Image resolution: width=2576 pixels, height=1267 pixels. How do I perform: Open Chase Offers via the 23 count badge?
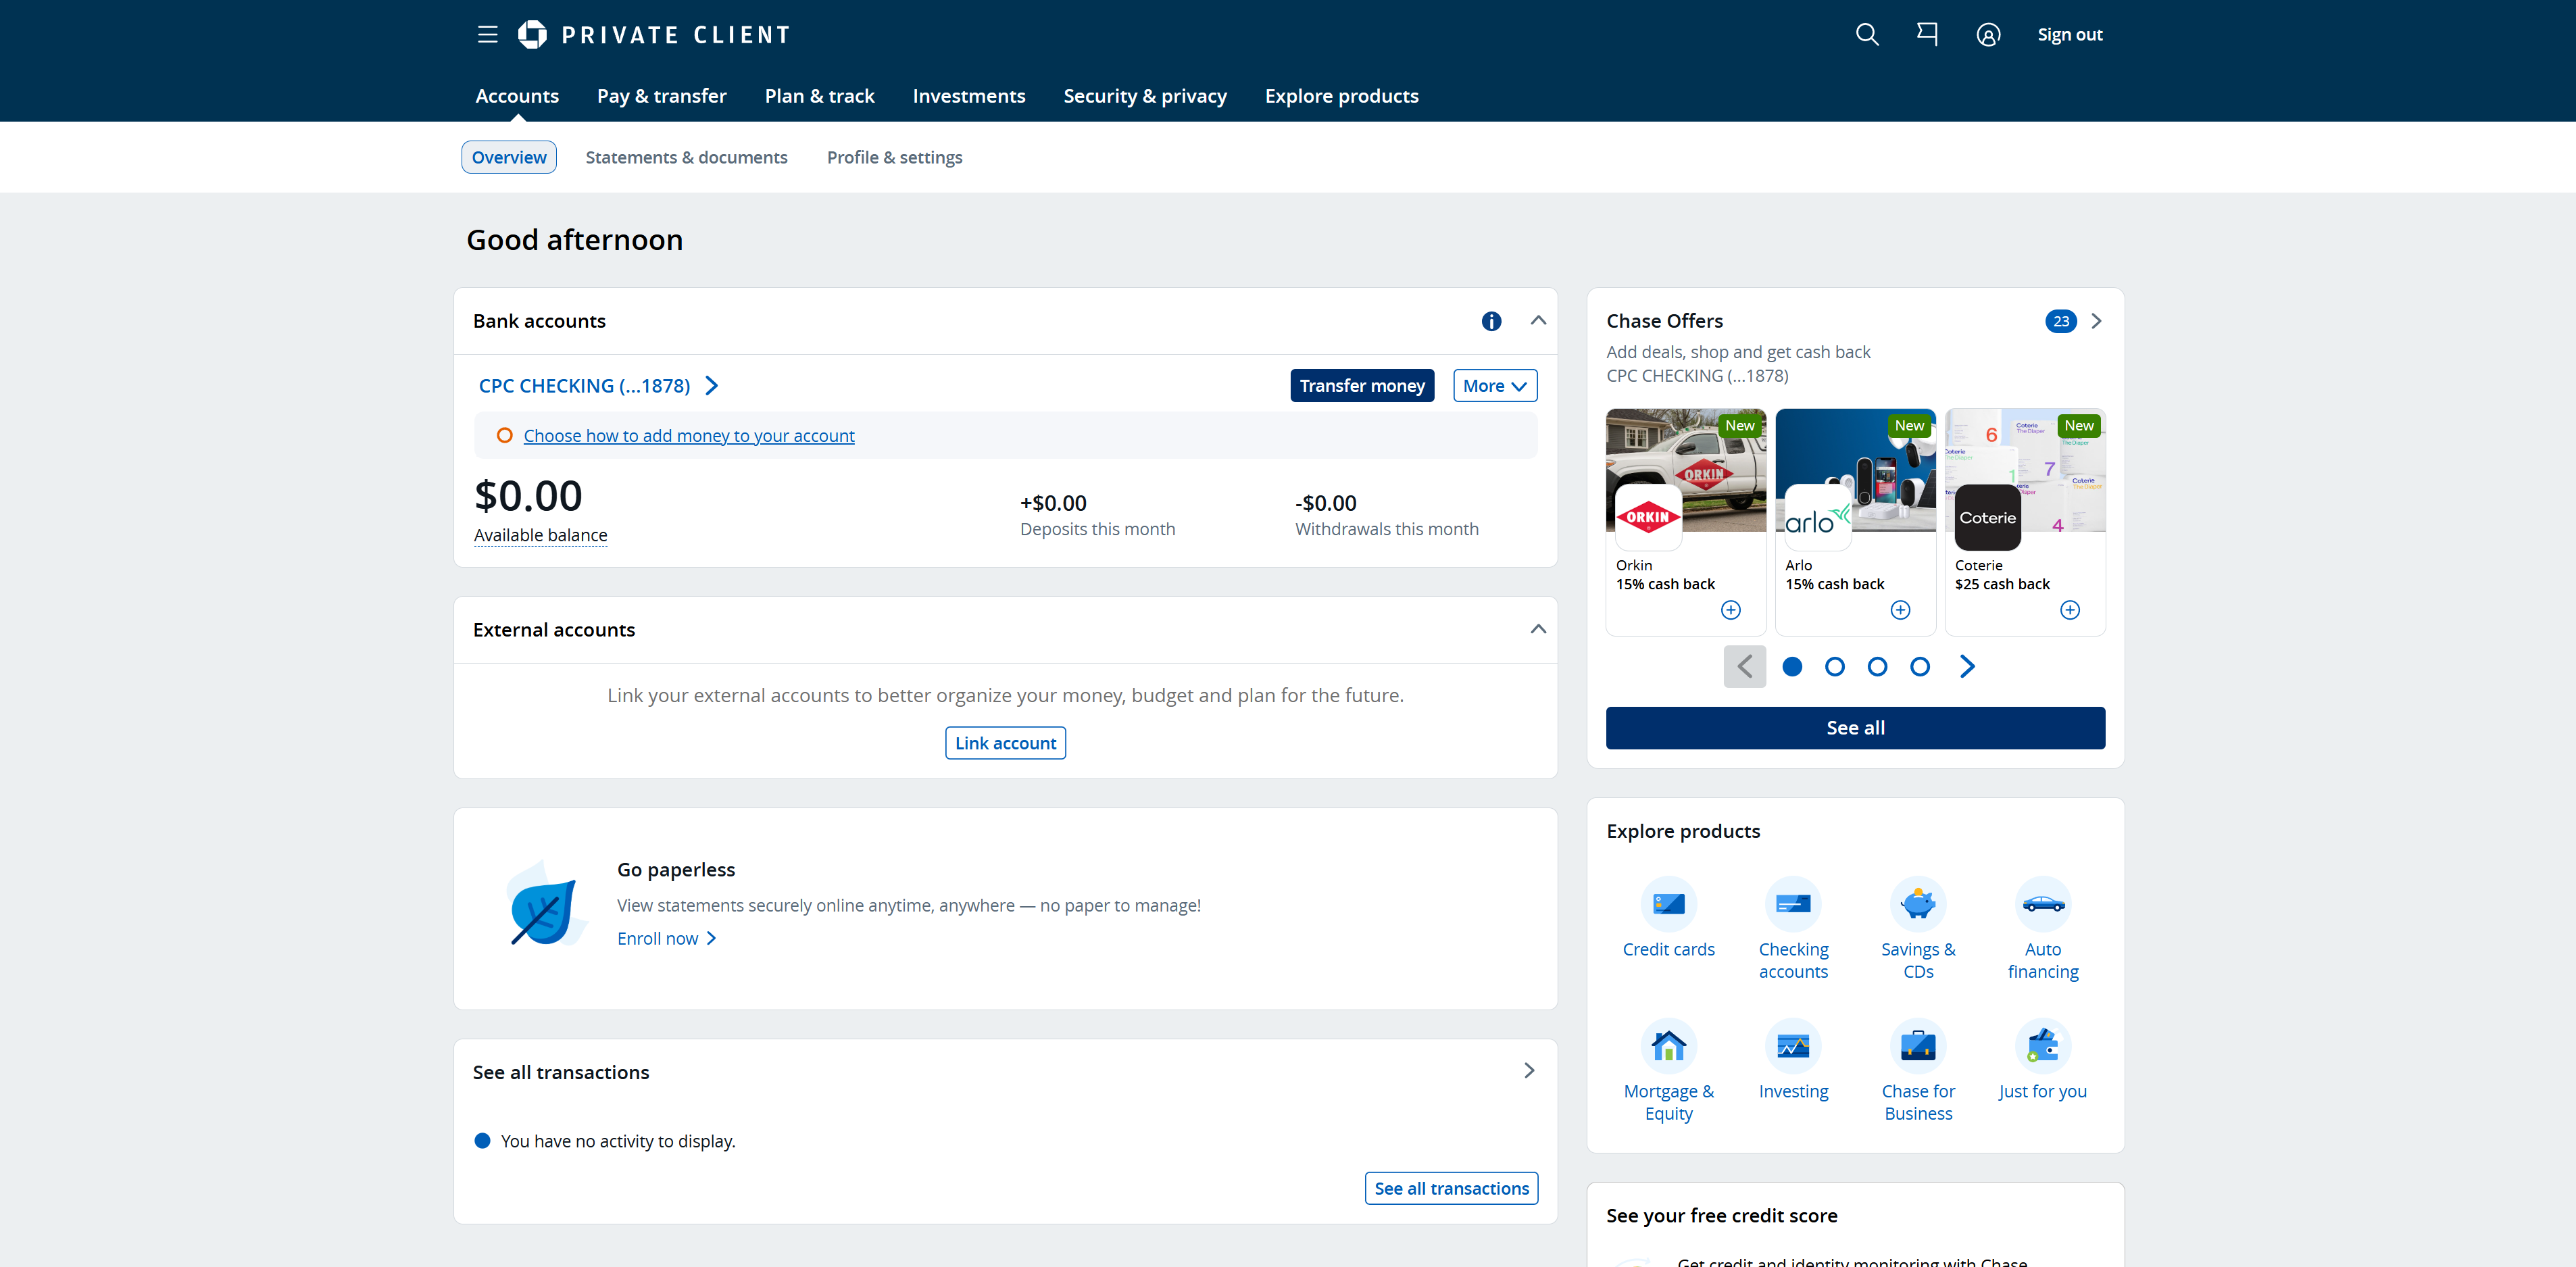click(x=2060, y=321)
